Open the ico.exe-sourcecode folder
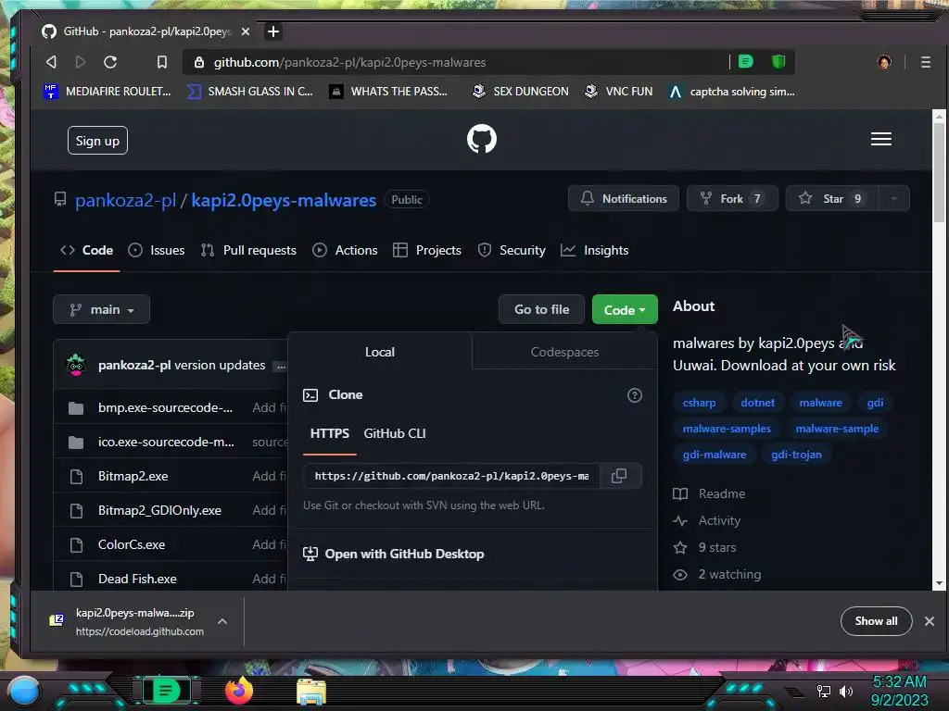949x711 pixels. [x=166, y=442]
